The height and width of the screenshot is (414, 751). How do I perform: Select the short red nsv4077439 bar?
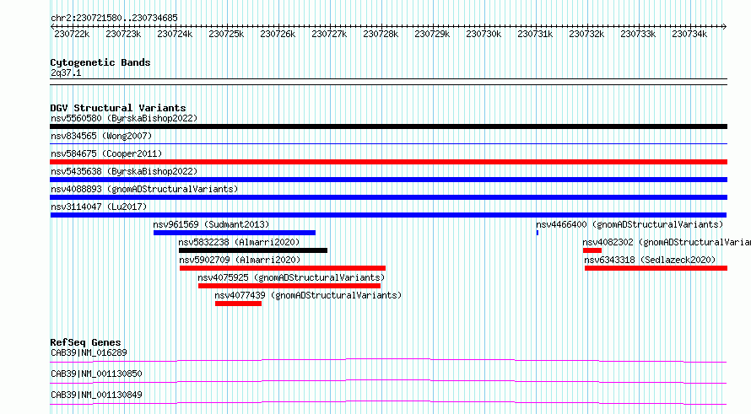click(x=239, y=304)
